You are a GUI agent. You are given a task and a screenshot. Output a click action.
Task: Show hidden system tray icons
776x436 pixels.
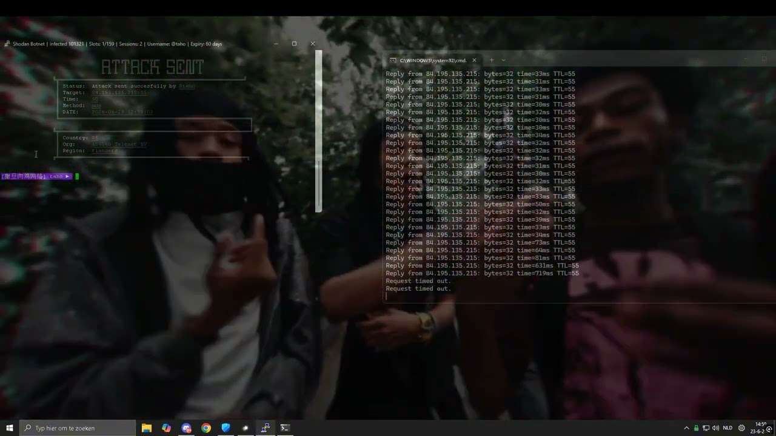[686, 428]
